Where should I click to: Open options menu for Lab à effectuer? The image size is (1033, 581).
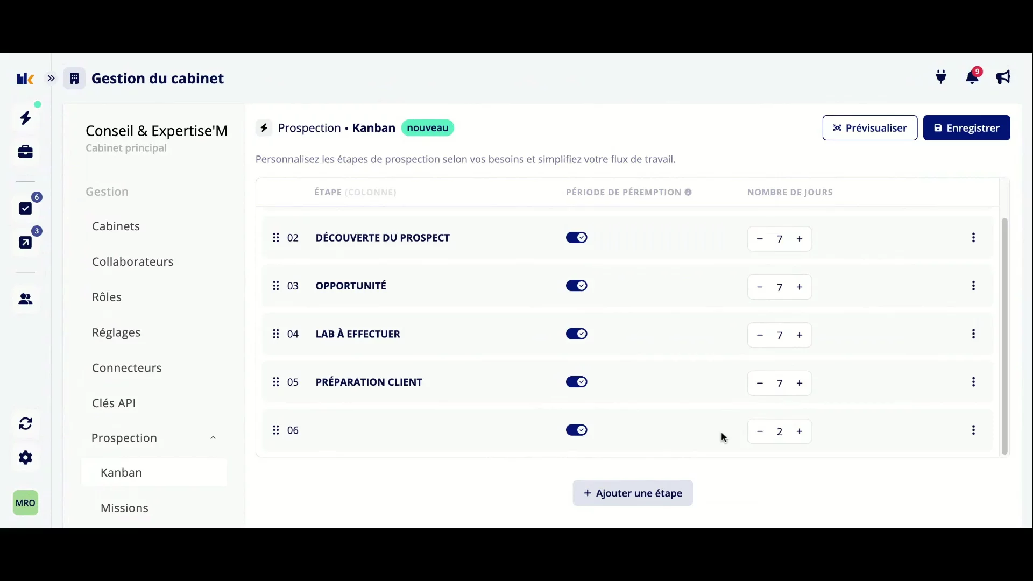[973, 334]
